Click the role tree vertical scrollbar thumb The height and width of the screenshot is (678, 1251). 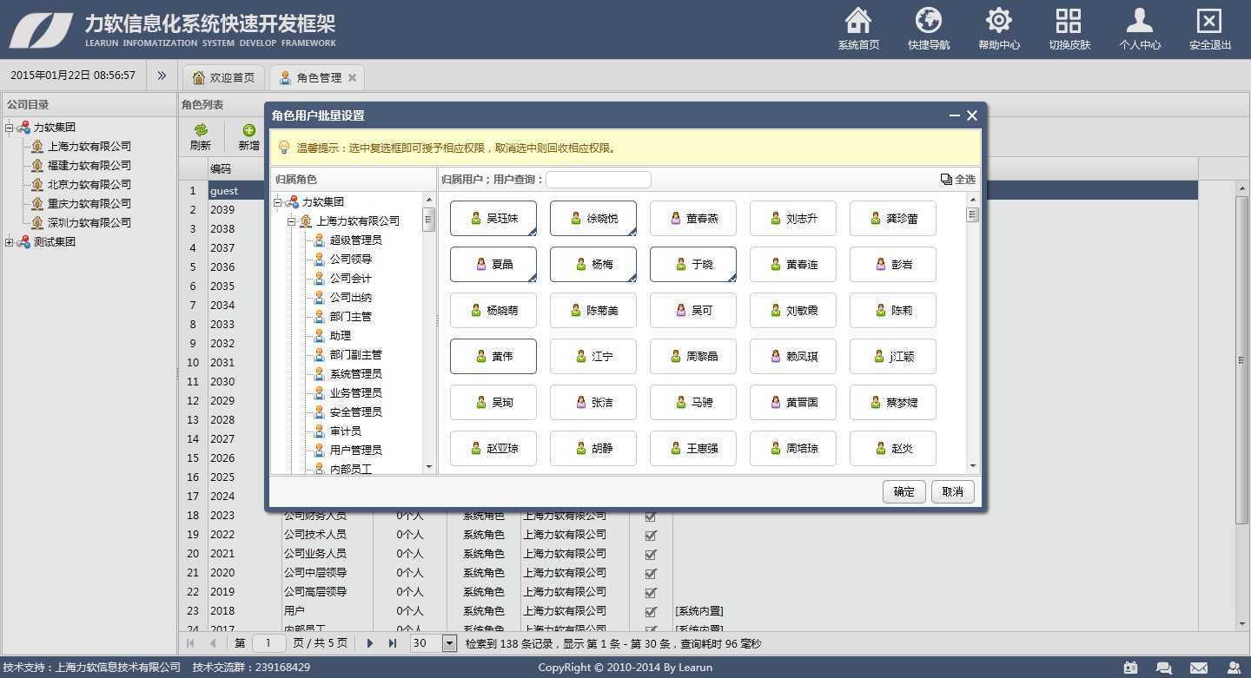coord(428,220)
